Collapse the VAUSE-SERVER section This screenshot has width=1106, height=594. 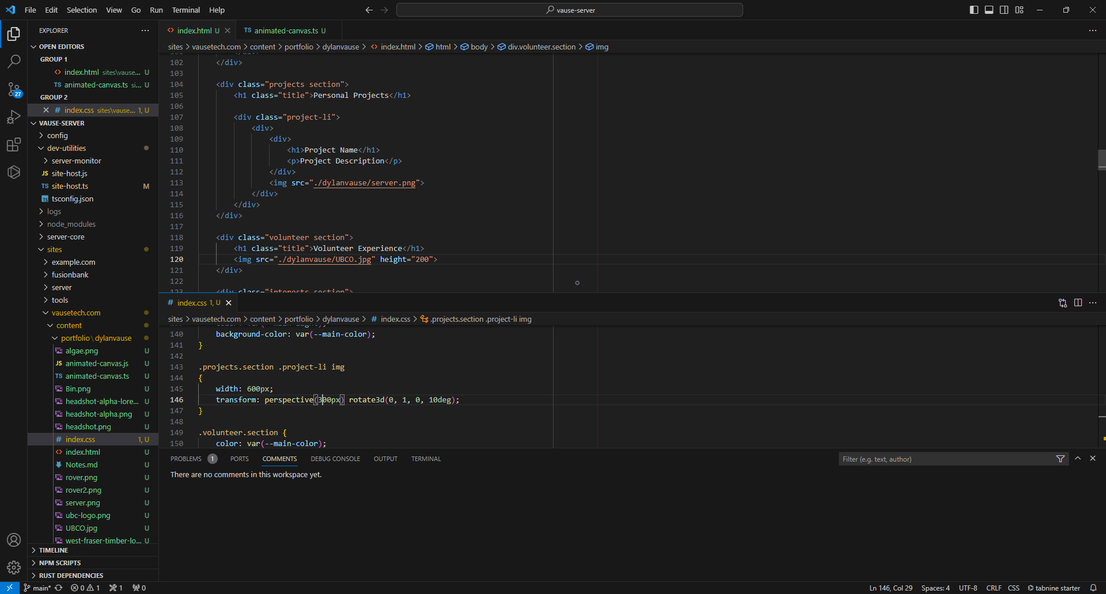pos(61,123)
